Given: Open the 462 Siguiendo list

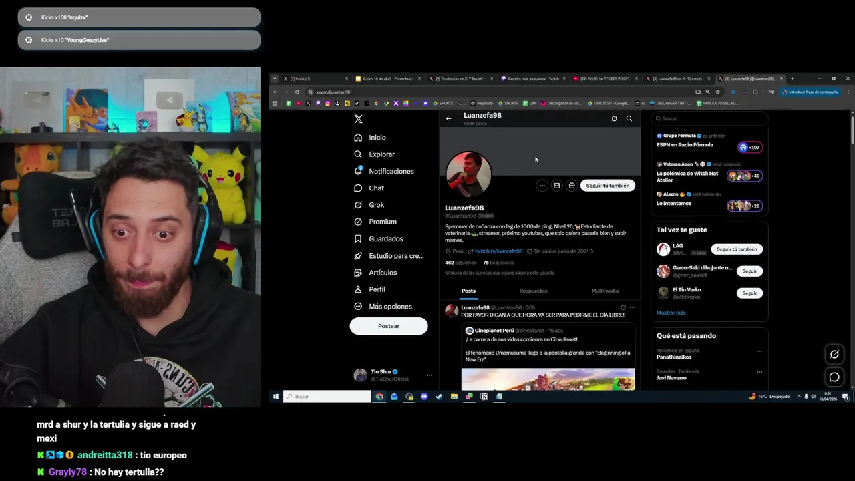Looking at the screenshot, I should (x=460, y=263).
